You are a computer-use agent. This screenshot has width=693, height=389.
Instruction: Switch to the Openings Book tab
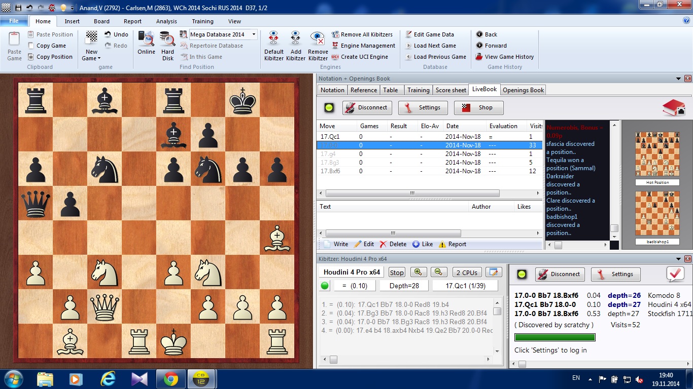coord(523,90)
